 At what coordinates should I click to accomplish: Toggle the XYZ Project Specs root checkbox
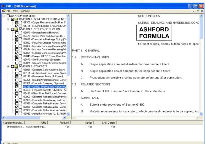pyautogui.click(x=8, y=16)
